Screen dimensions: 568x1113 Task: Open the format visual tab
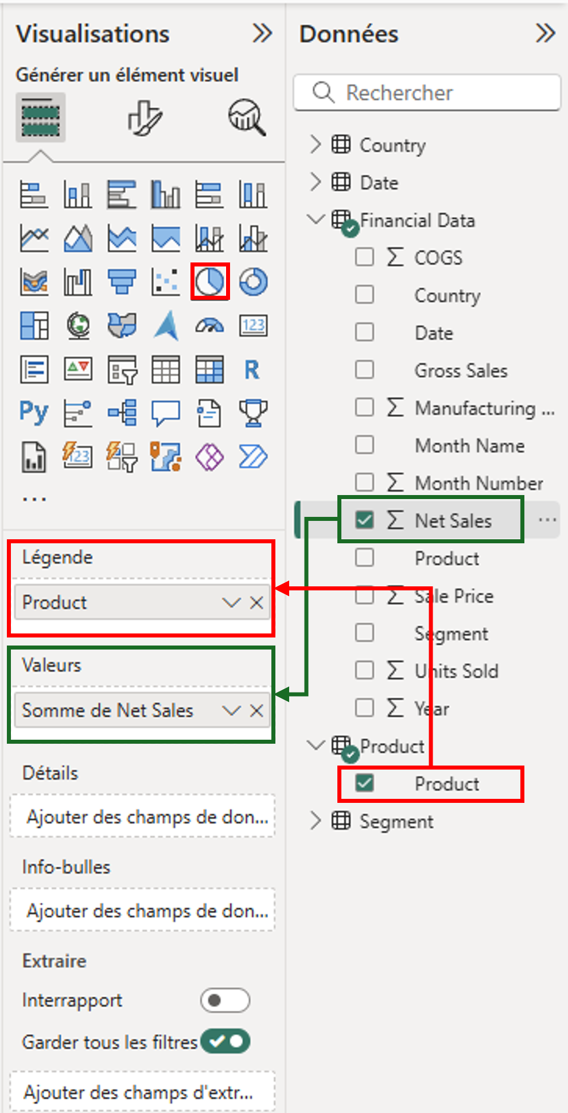click(145, 118)
